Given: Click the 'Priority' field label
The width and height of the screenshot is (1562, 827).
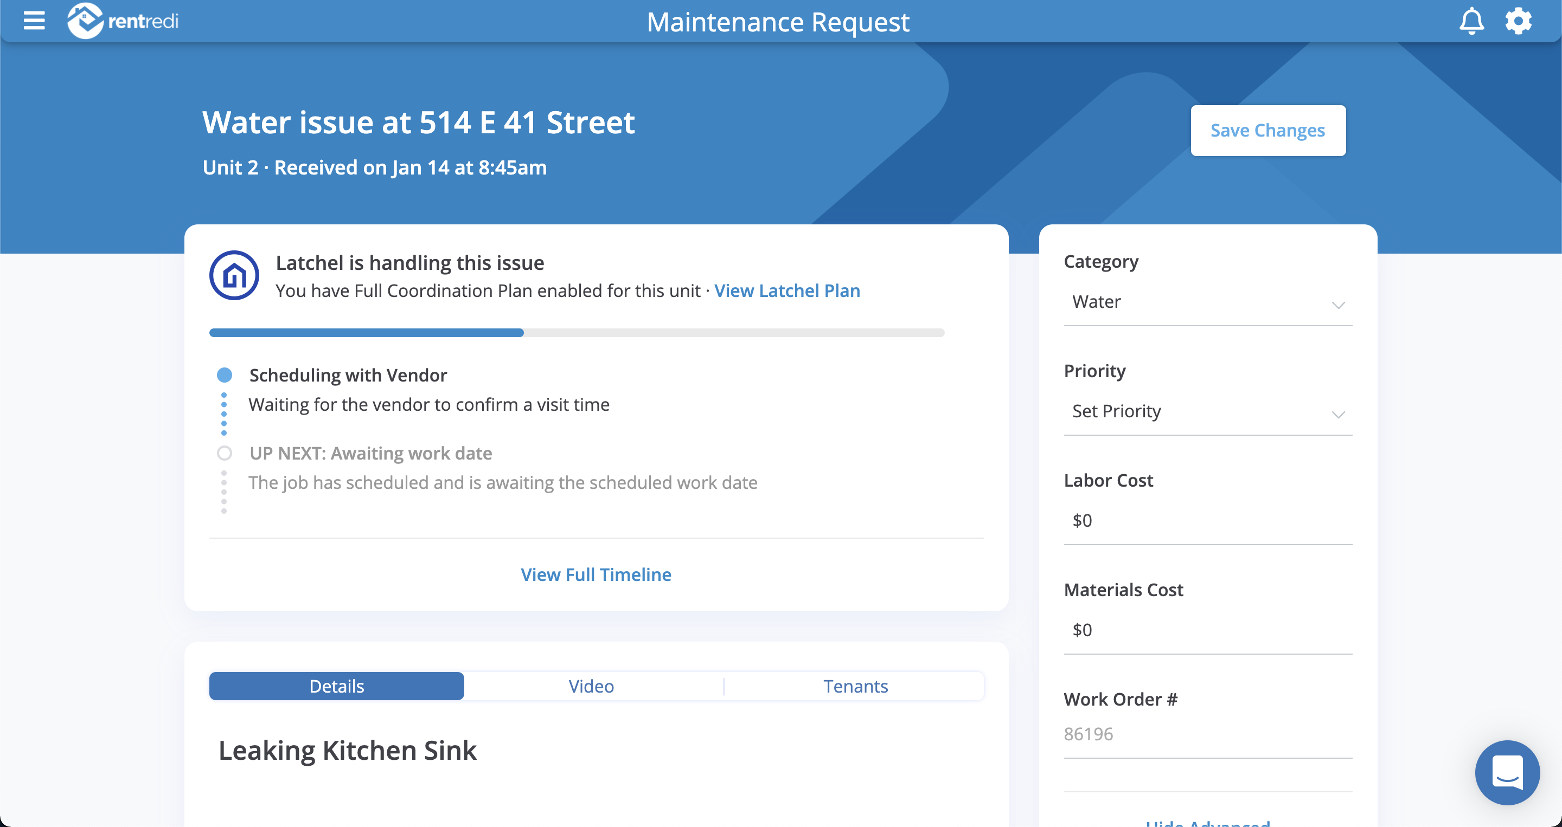Looking at the screenshot, I should point(1094,371).
